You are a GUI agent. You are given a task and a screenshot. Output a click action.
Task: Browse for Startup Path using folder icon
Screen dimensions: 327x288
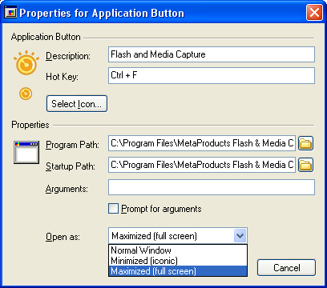click(x=305, y=165)
